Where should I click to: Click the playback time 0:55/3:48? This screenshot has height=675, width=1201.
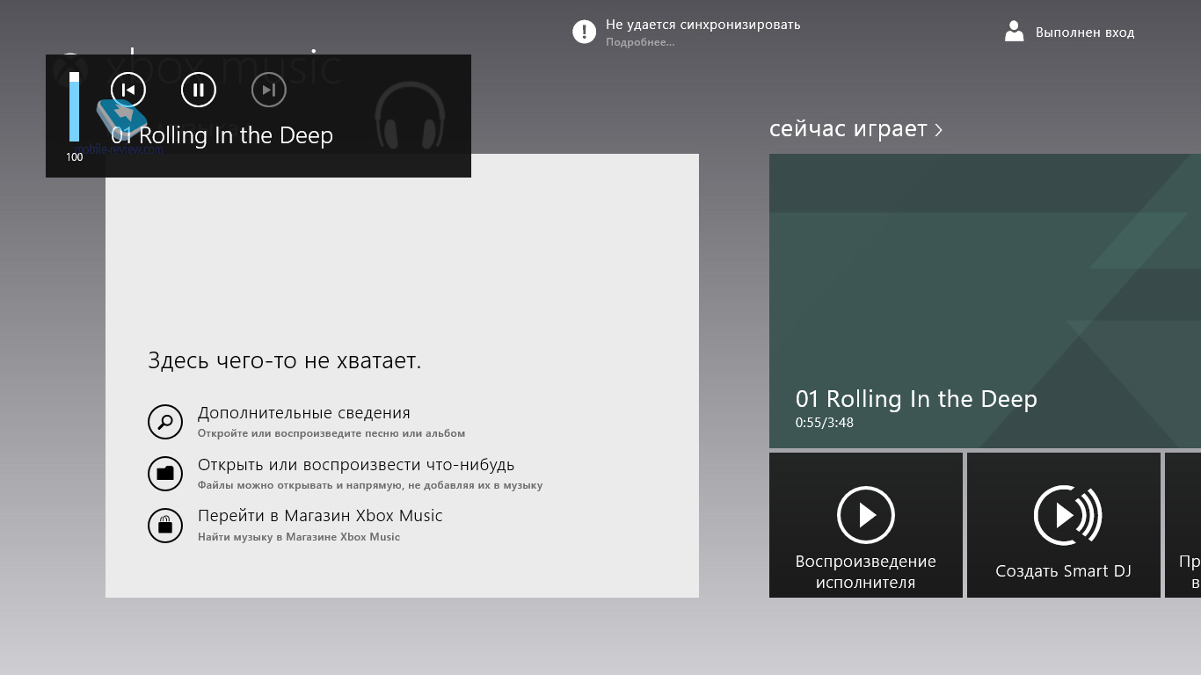click(x=825, y=423)
